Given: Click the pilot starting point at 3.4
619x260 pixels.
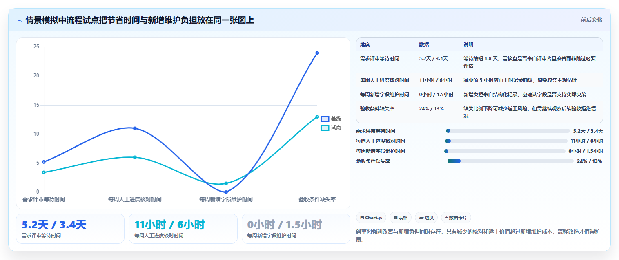Looking at the screenshot, I should [44, 172].
